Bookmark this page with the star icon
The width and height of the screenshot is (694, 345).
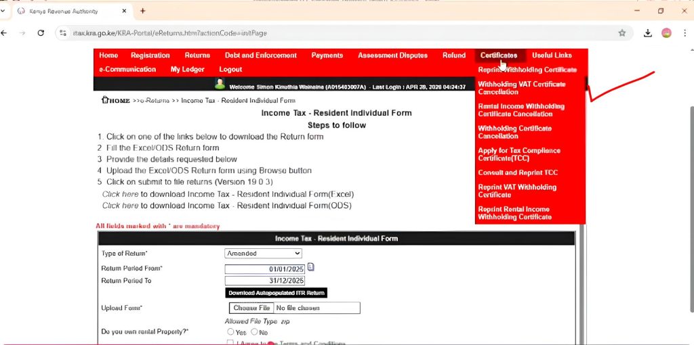click(x=622, y=32)
